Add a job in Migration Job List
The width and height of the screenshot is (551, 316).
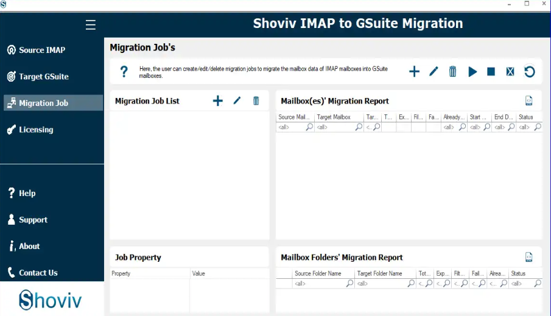coord(218,101)
